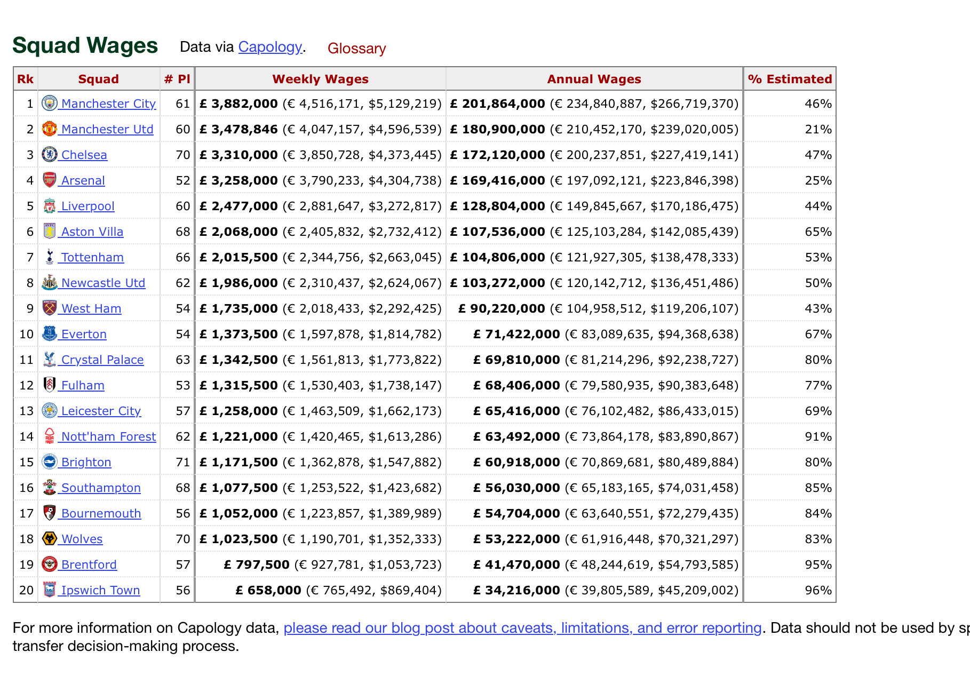
Task: Open the Arsenal squad link
Action: point(83,180)
